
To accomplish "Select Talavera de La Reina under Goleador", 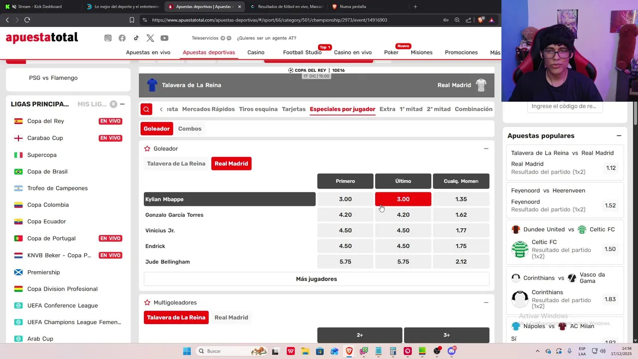I will (176, 164).
